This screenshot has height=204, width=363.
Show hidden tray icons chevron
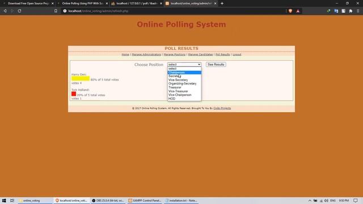coord(310,201)
